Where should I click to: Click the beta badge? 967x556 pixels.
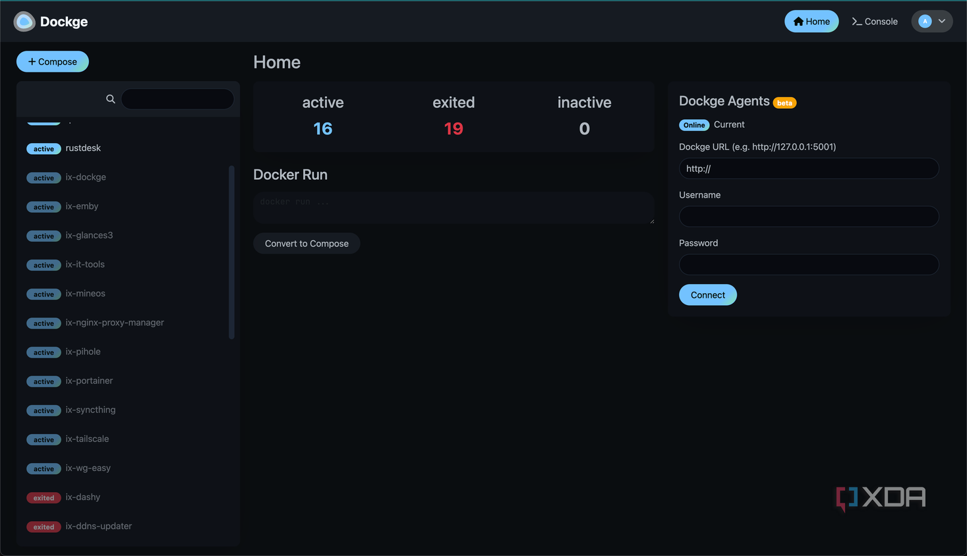point(784,103)
